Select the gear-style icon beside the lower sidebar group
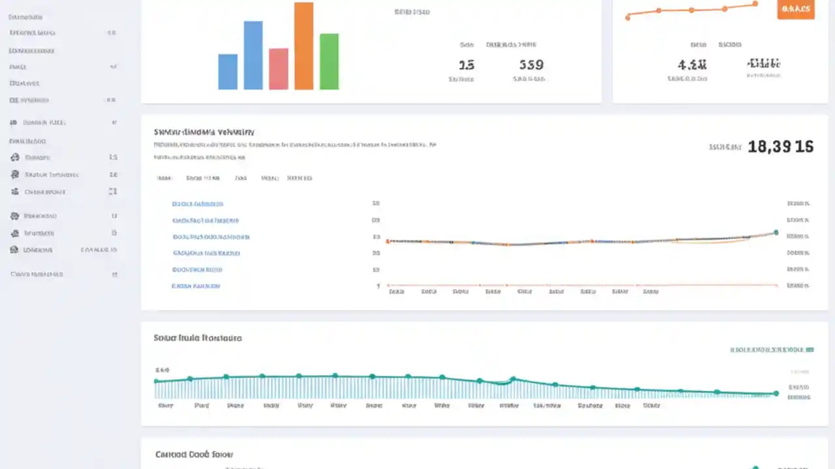Image resolution: width=835 pixels, height=469 pixels. tap(14, 216)
